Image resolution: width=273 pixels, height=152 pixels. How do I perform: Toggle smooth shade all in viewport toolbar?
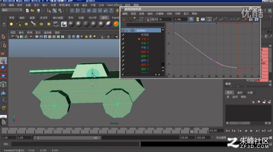73,37
